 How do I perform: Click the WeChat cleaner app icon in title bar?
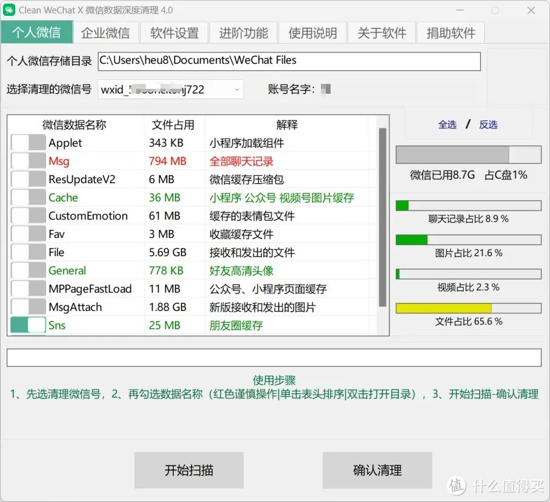[x=9, y=10]
